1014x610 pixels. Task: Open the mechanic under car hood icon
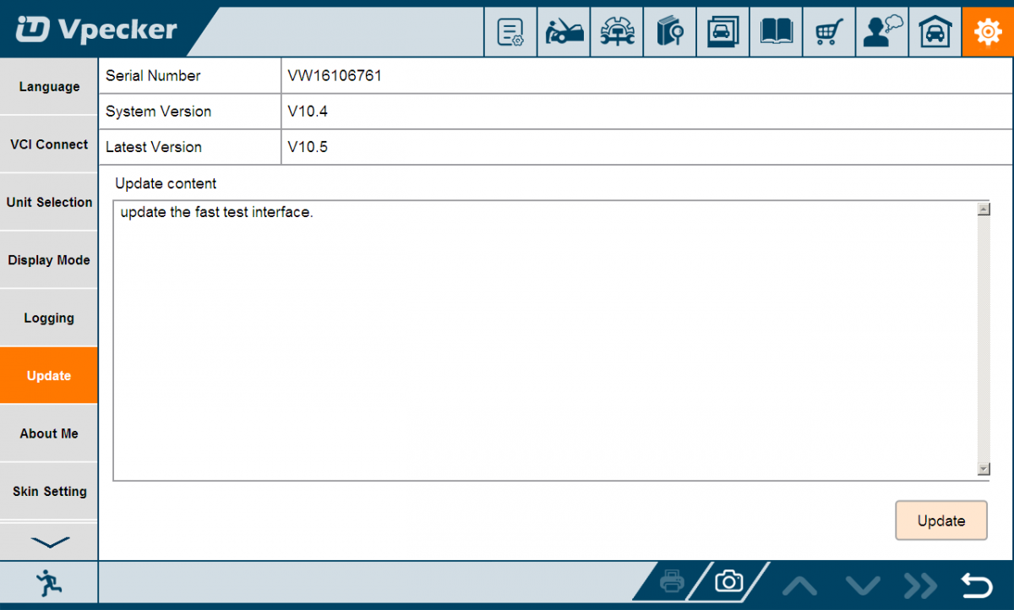click(x=564, y=32)
